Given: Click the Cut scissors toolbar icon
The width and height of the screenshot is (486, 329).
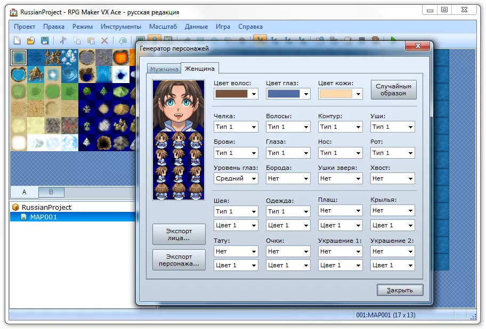Looking at the screenshot, I should (x=63, y=40).
